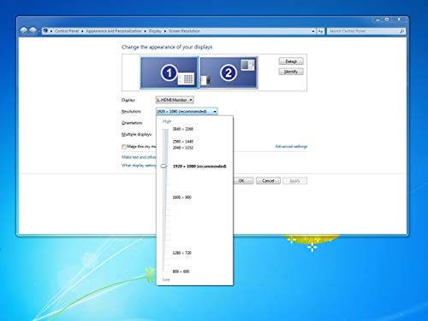This screenshot has height=321, width=428.
Task: Select display 1 monitor thumbnail
Action: coord(169,73)
